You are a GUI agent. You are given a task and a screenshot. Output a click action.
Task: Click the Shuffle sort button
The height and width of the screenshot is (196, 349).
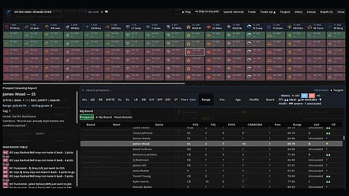click(x=254, y=100)
